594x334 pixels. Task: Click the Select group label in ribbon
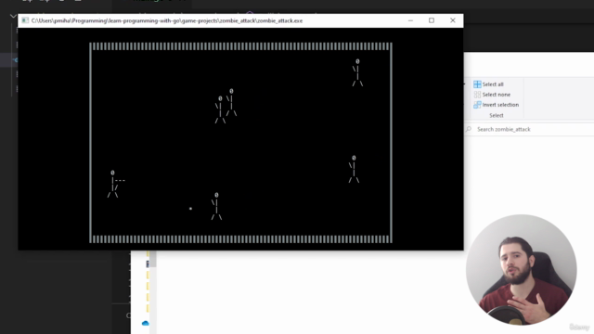pyautogui.click(x=497, y=115)
